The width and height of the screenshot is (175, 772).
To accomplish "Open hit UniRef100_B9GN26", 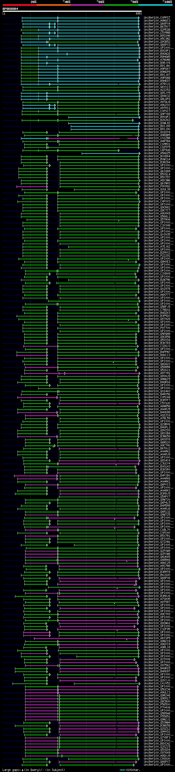I will pos(157,54).
